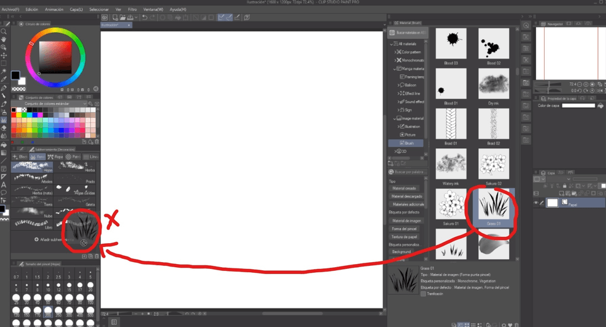Select the Hand move tool

4,39
